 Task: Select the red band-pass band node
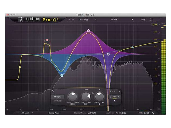(x=47, y=40)
